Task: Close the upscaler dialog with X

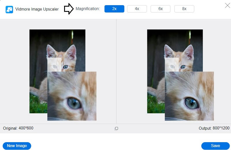Action: (x=227, y=5)
